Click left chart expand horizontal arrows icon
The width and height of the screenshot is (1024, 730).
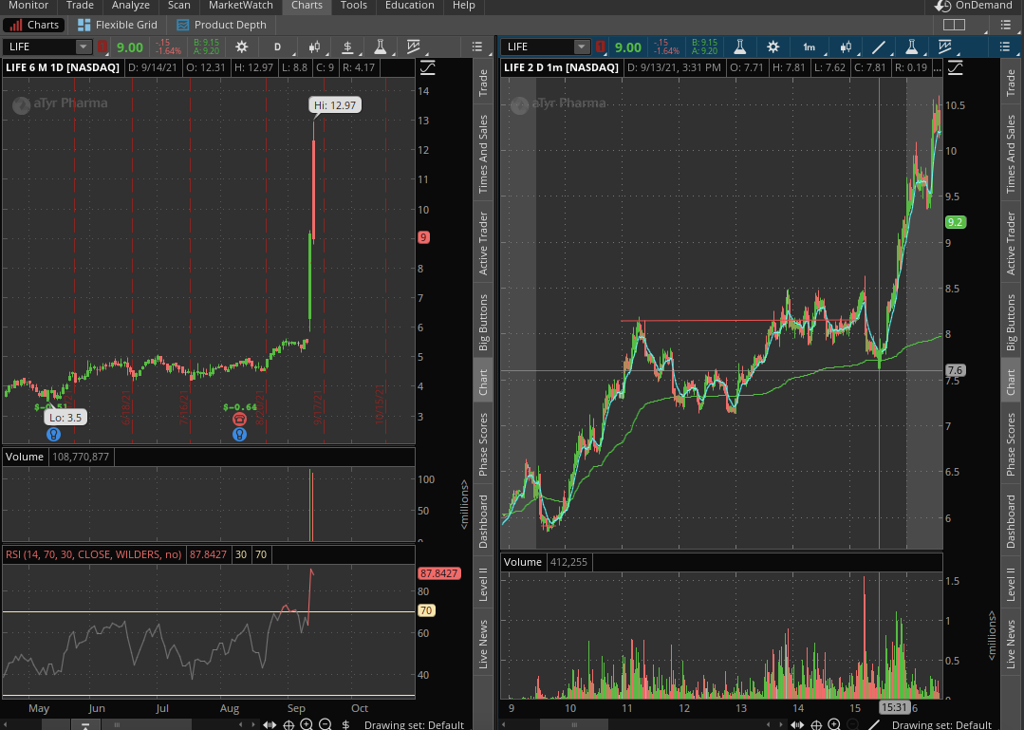pyautogui.click(x=270, y=724)
